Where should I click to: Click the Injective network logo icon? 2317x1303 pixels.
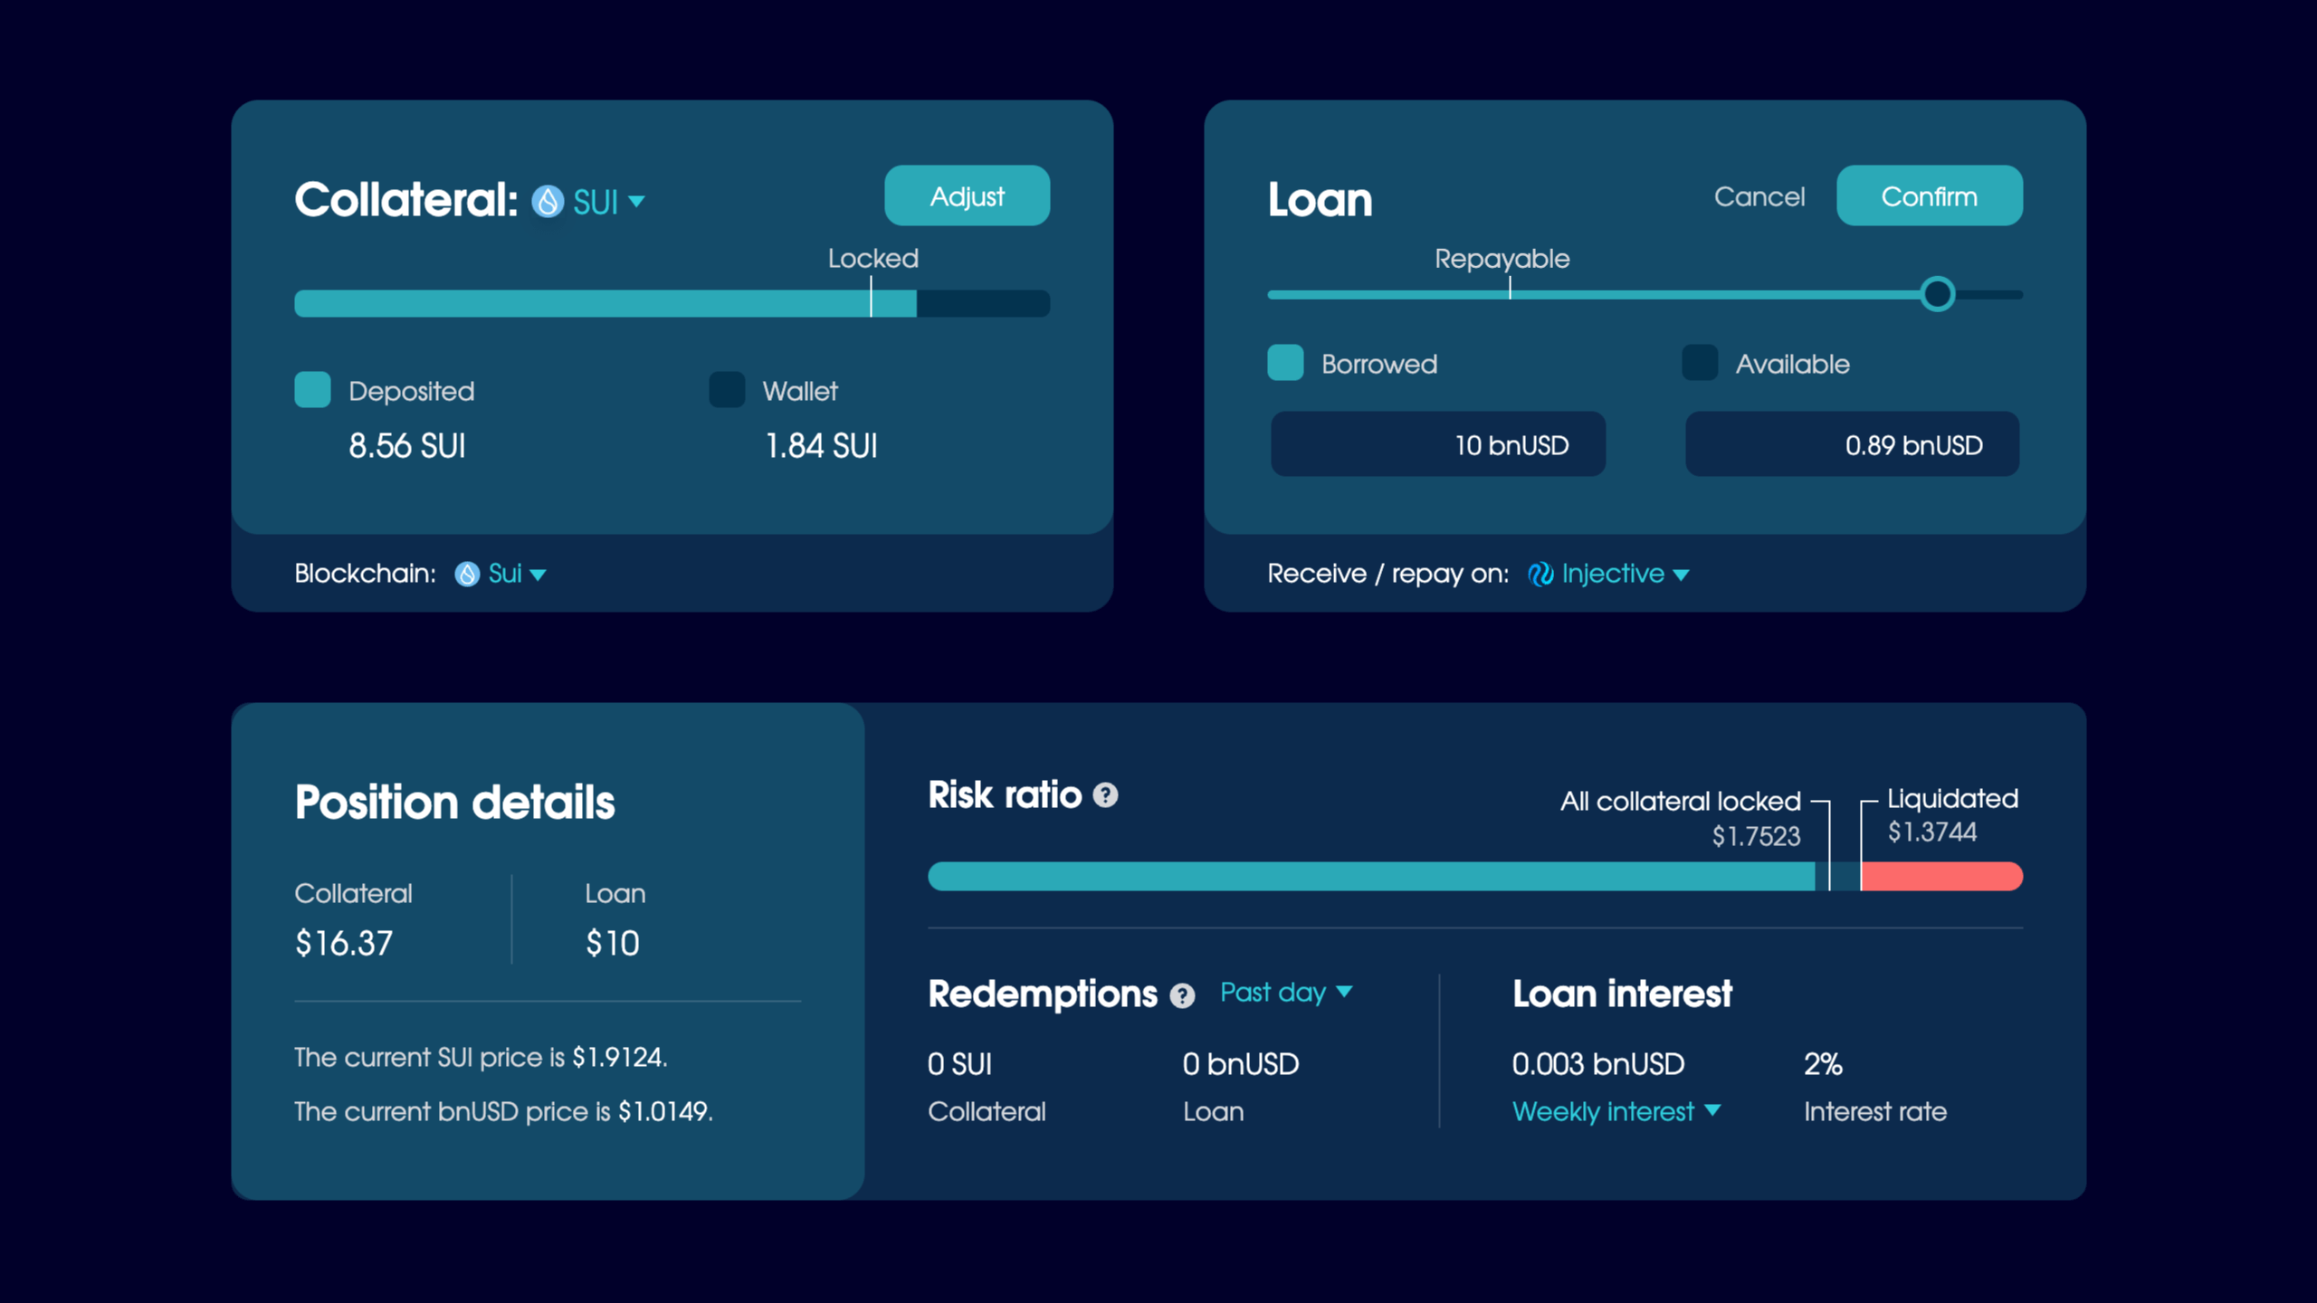click(1540, 574)
